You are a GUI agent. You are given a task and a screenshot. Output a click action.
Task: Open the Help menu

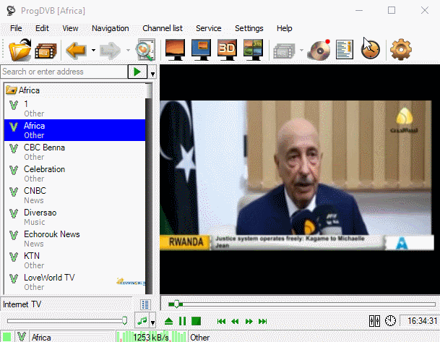pyautogui.click(x=284, y=28)
